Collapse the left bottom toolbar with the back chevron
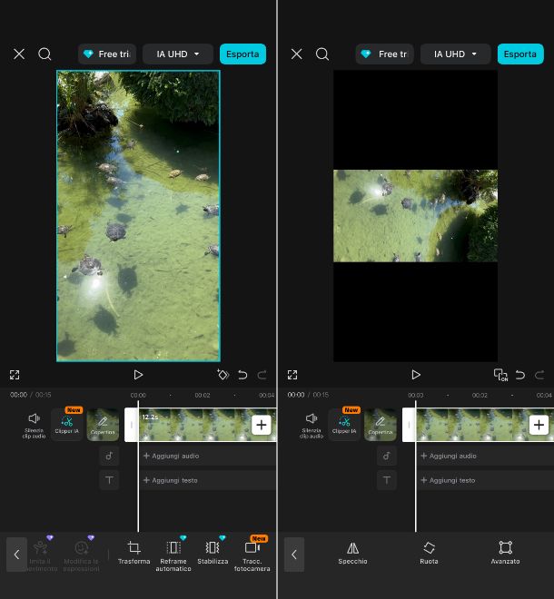 [16, 555]
